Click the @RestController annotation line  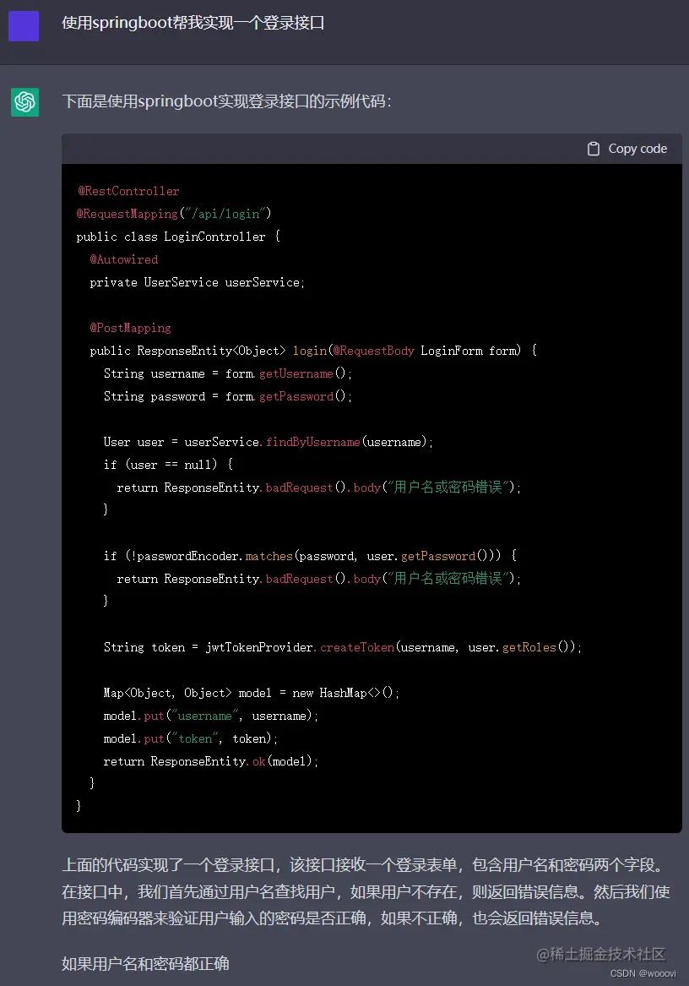coord(128,191)
